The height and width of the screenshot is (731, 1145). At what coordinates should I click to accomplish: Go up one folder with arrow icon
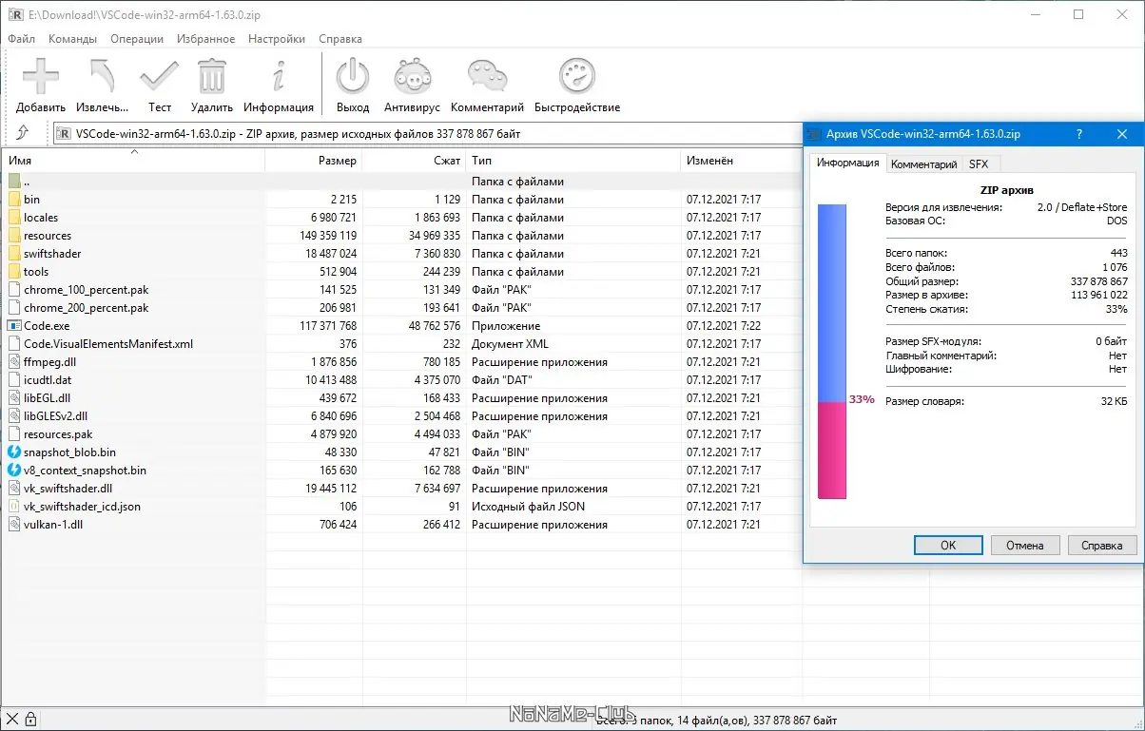pos(23,133)
